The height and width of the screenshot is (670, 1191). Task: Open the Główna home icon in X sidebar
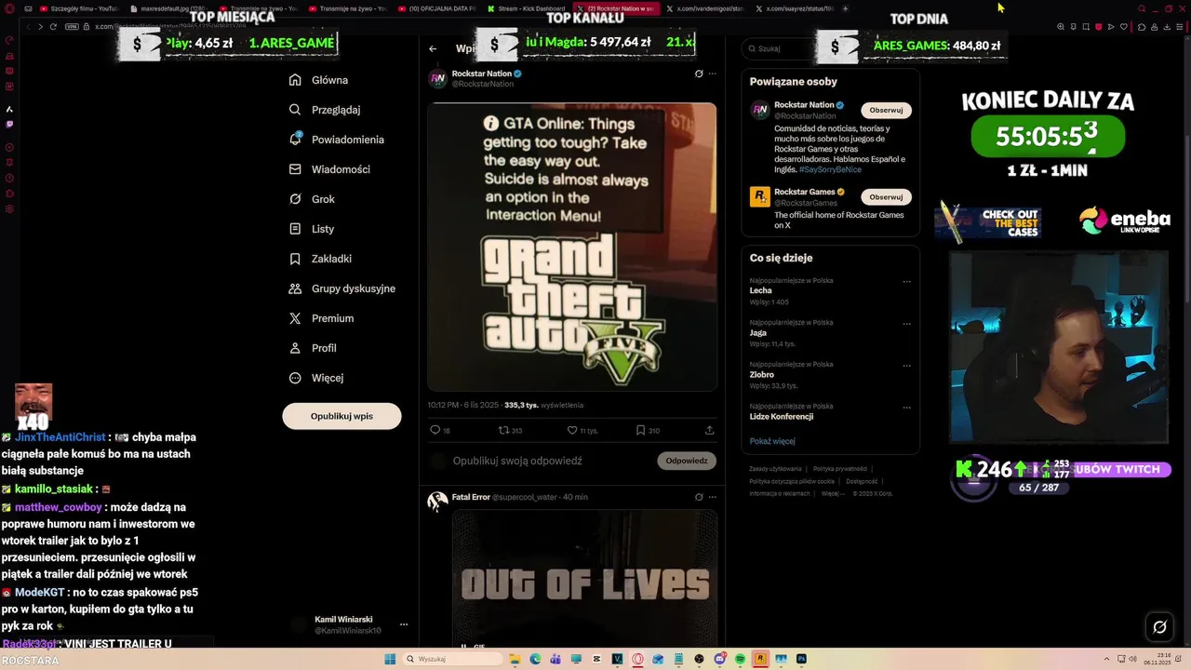coord(295,80)
